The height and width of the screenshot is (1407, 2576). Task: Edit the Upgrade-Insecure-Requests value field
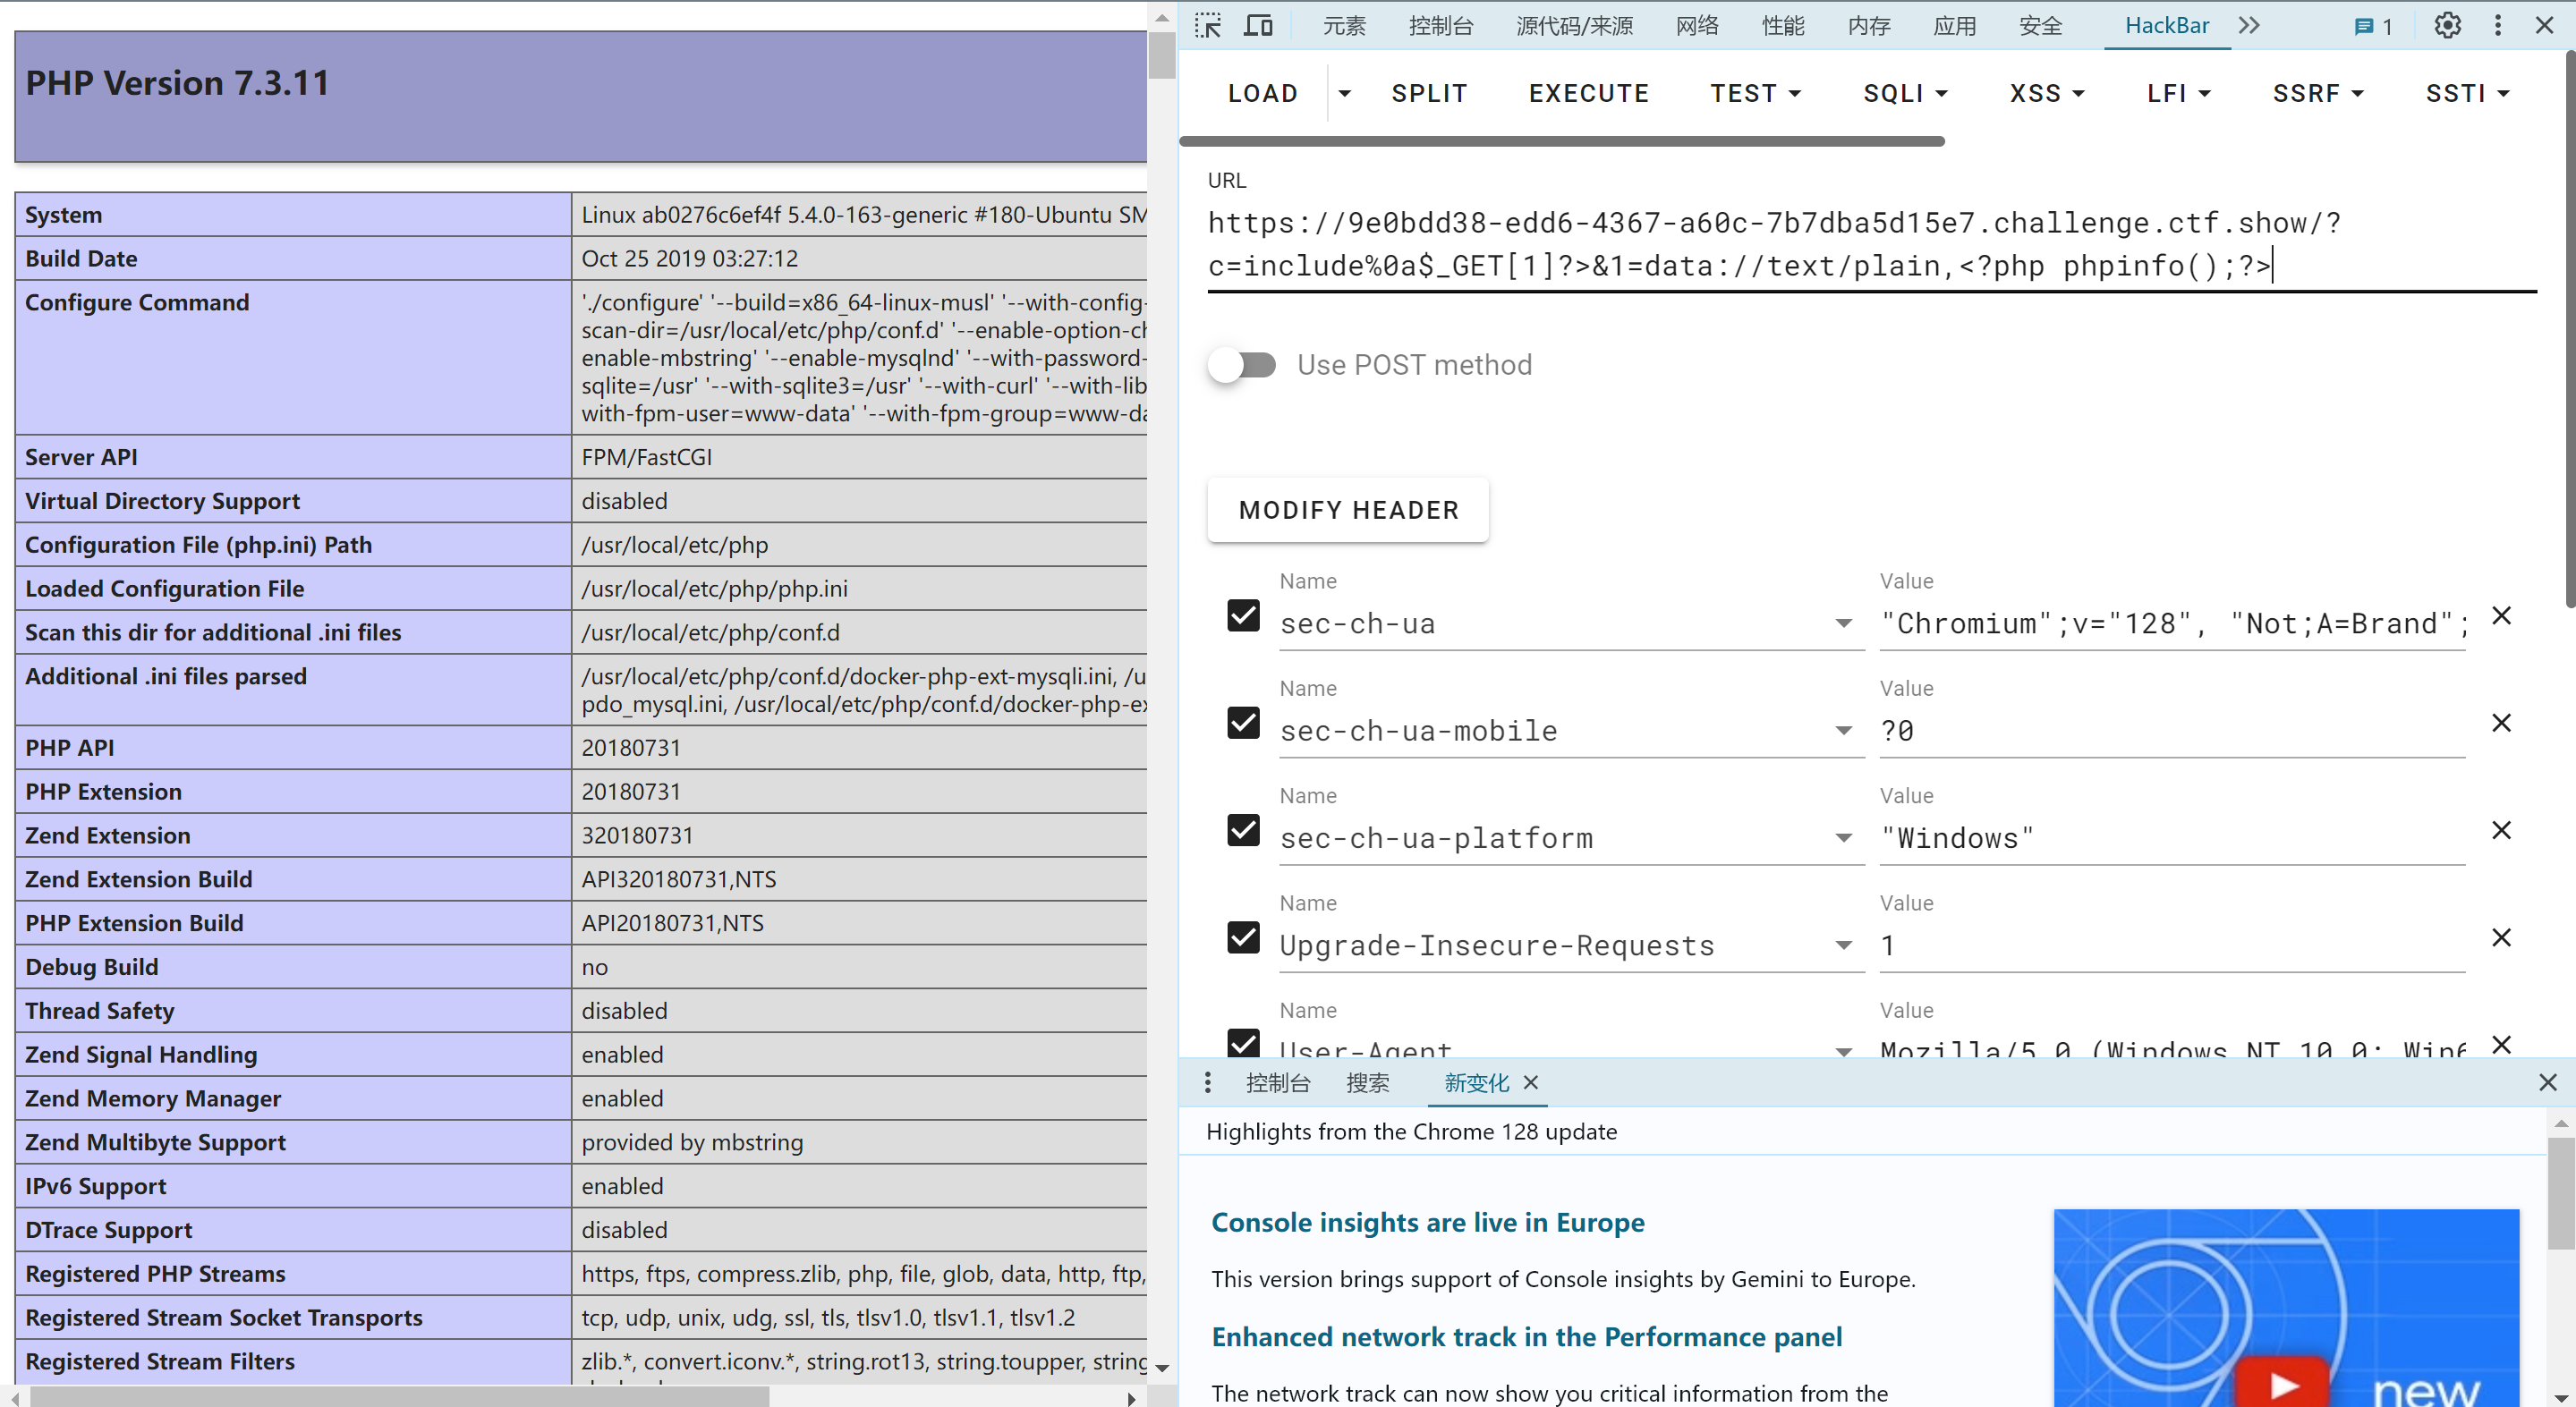tap(2172, 946)
